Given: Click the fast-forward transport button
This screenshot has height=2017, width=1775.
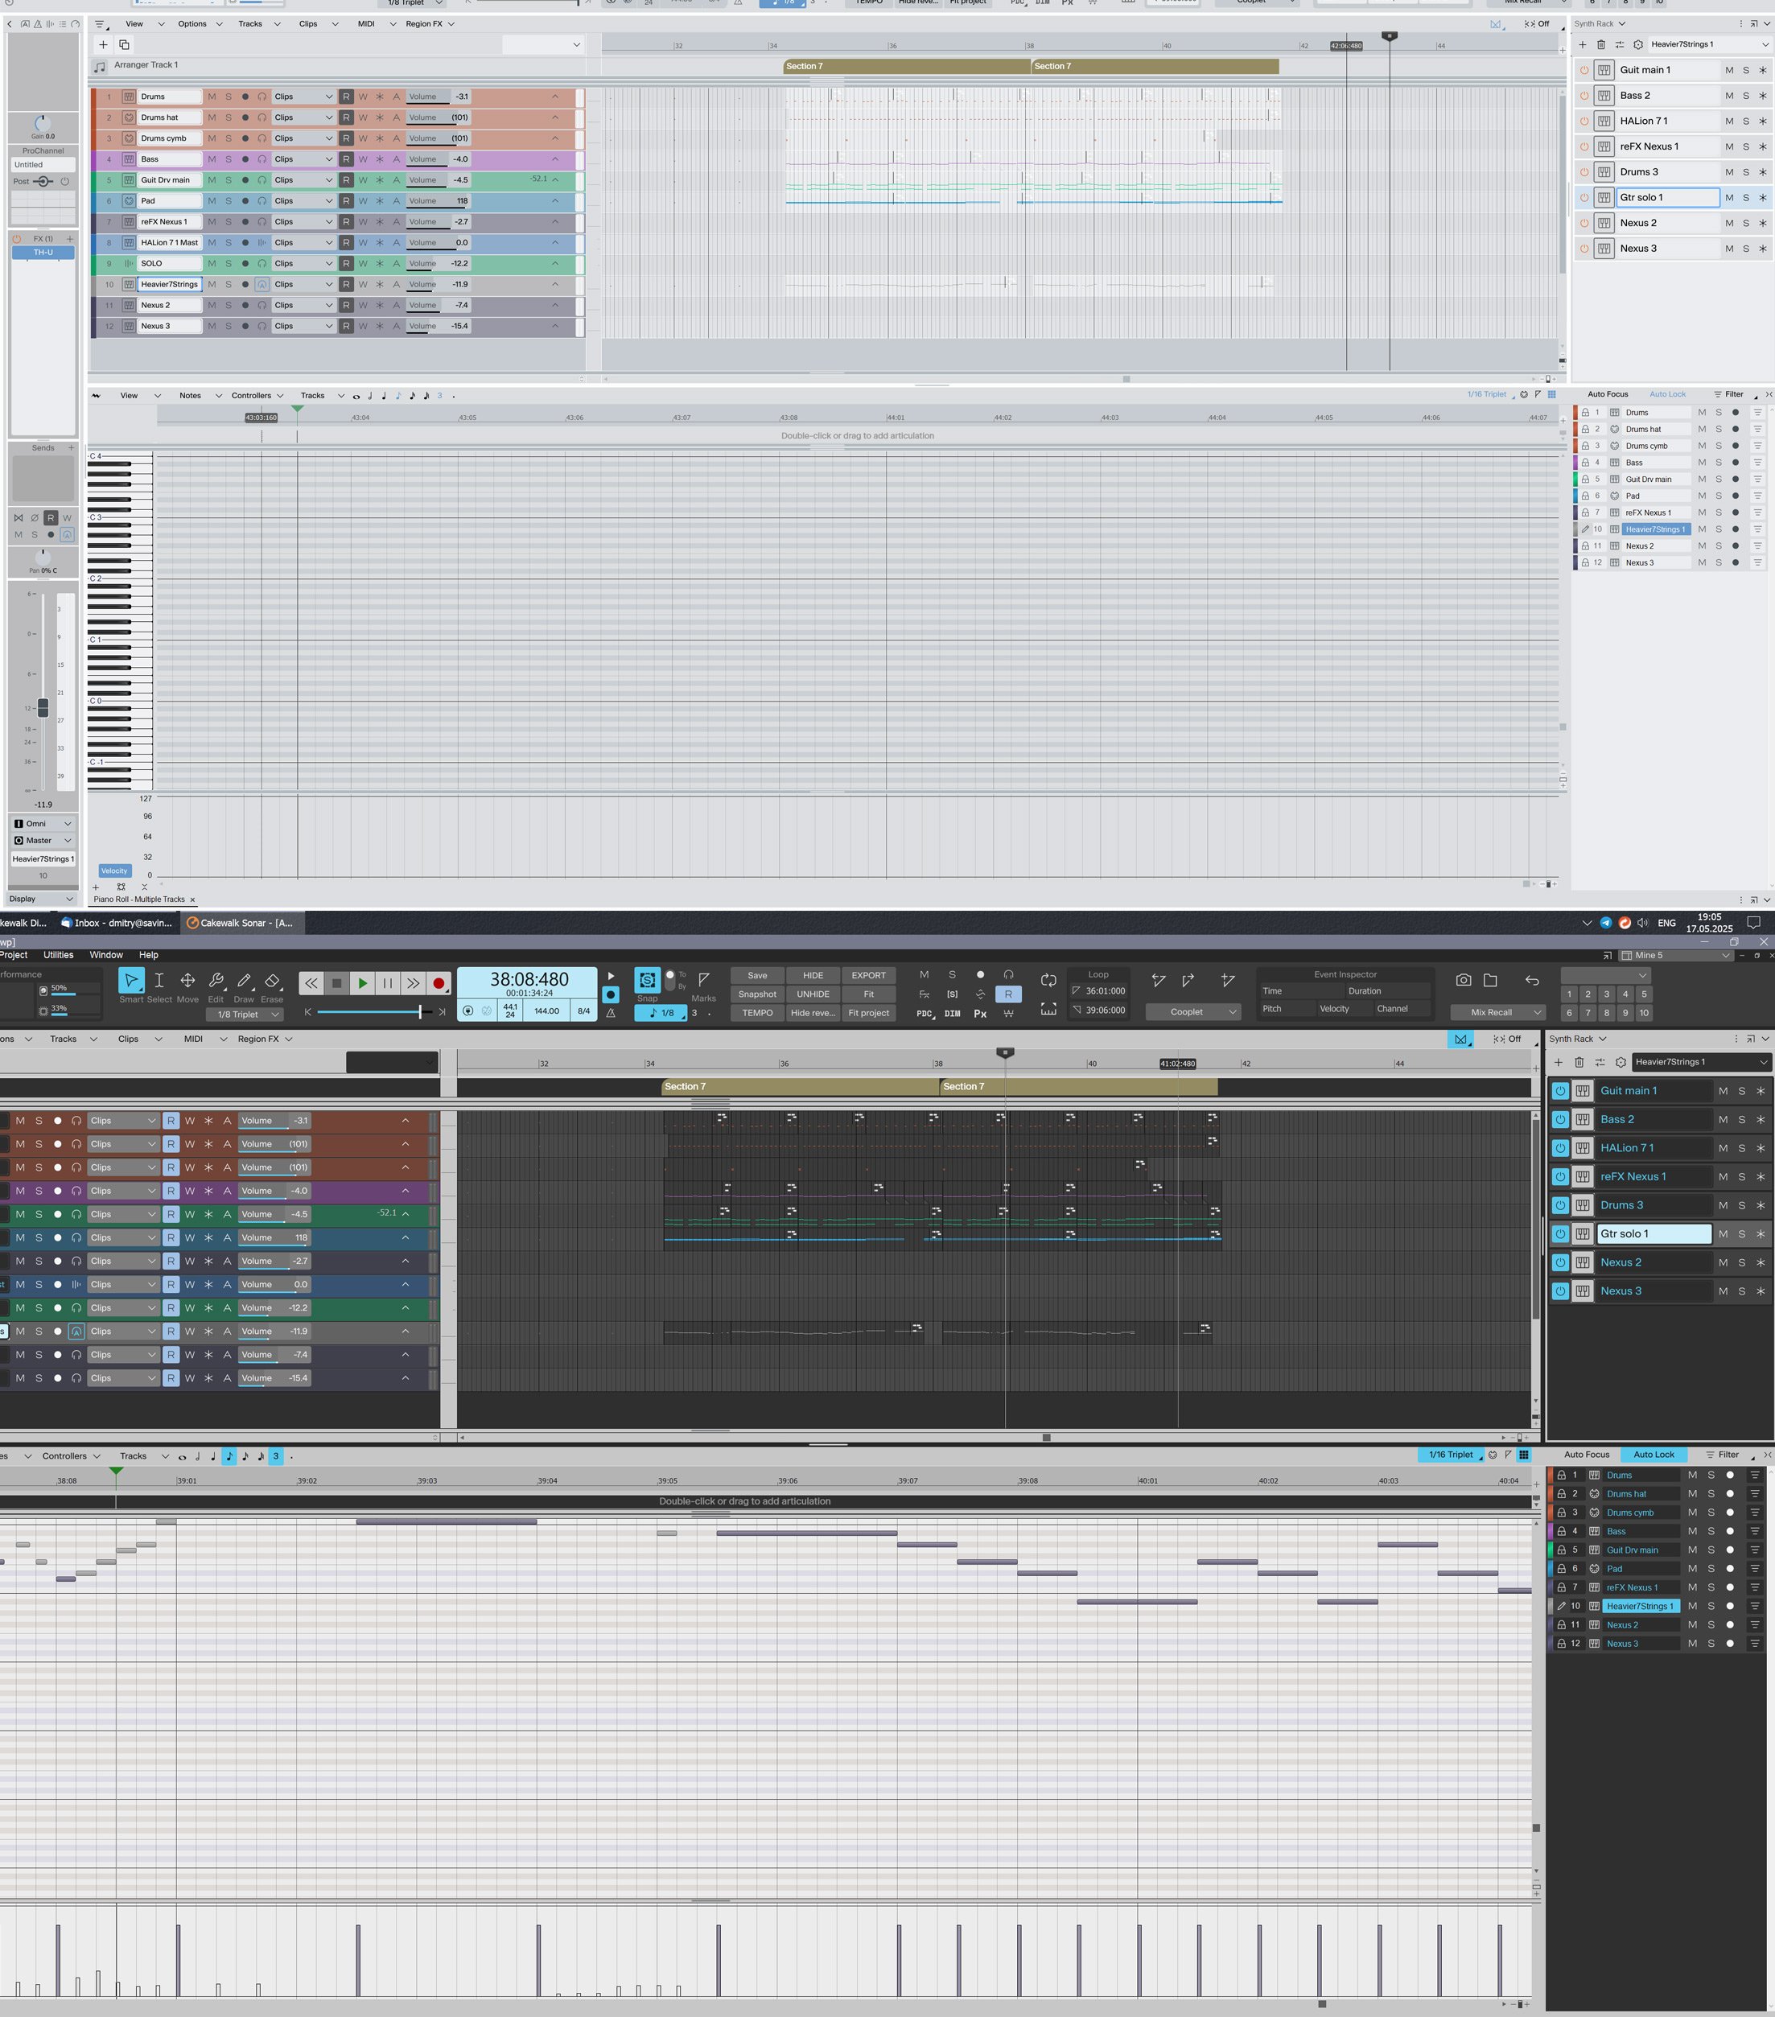Looking at the screenshot, I should (x=414, y=983).
